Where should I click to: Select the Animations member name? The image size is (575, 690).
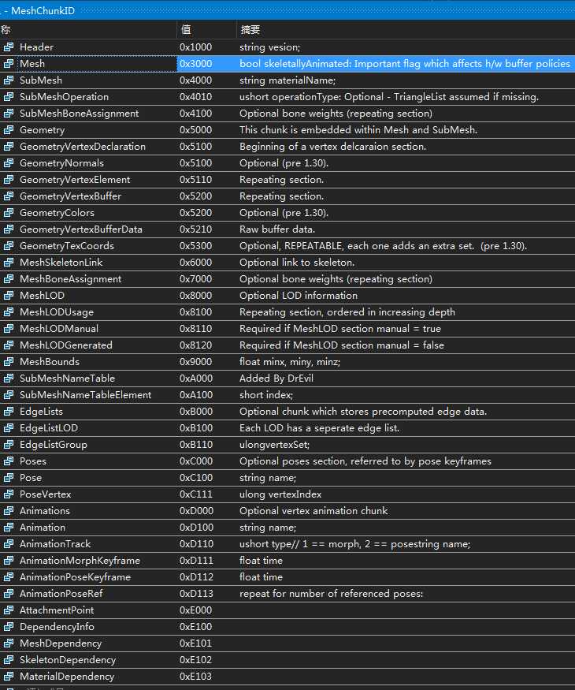click(x=45, y=511)
